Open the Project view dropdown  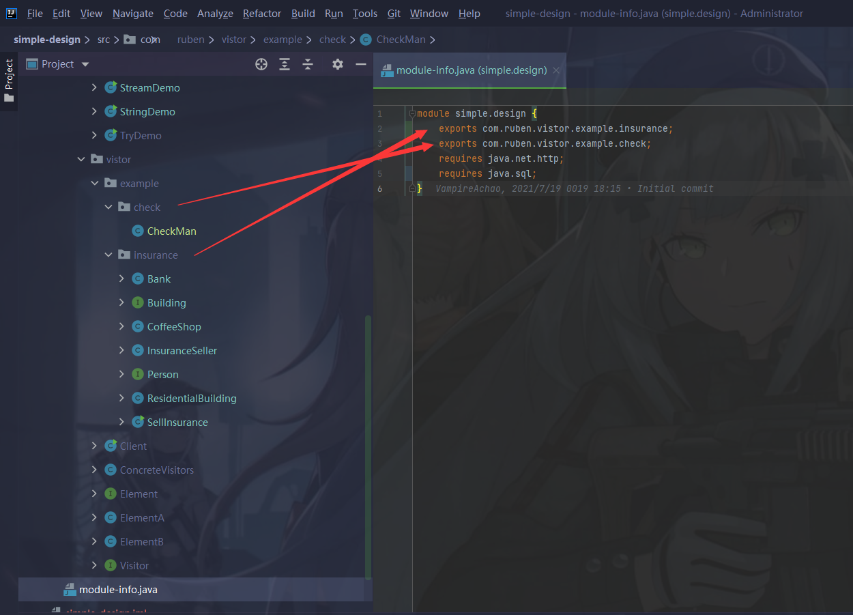tap(85, 64)
